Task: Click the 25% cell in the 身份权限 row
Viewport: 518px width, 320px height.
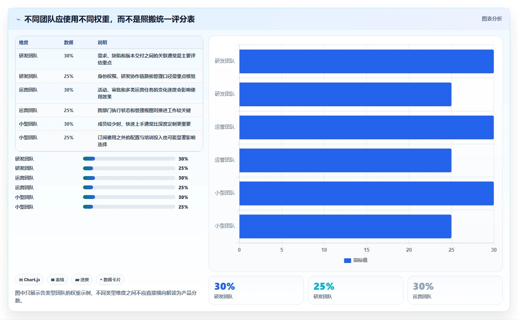Action: pyautogui.click(x=69, y=76)
